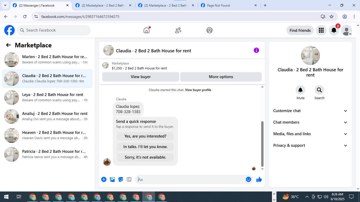Open the Marlen conversation
360x202 pixels.
point(47,60)
